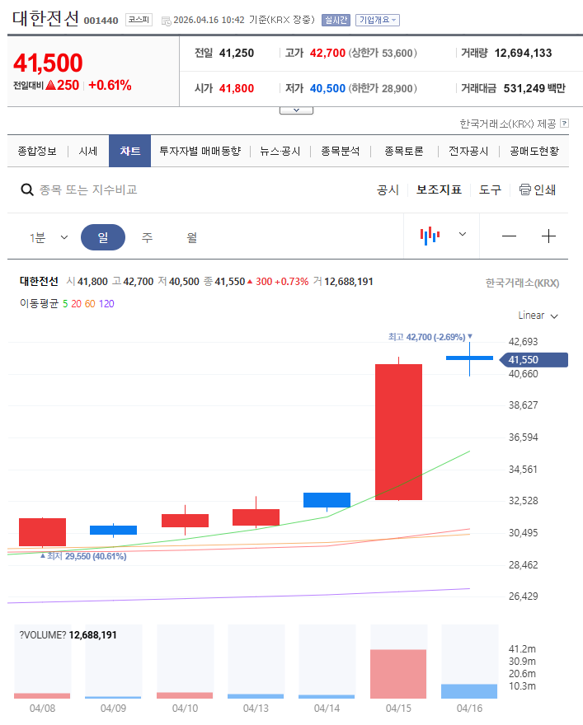
Task: Open the 보조지표 indicators option
Action: (x=439, y=189)
